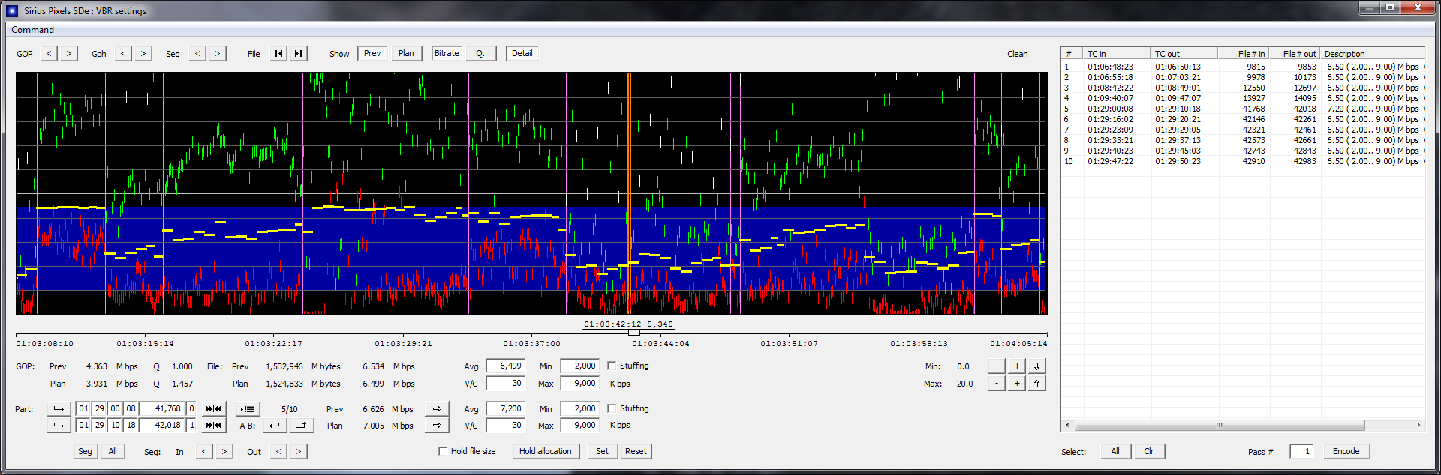The height and width of the screenshot is (475, 1441).
Task: Open the part list icon button
Action: pos(248,408)
